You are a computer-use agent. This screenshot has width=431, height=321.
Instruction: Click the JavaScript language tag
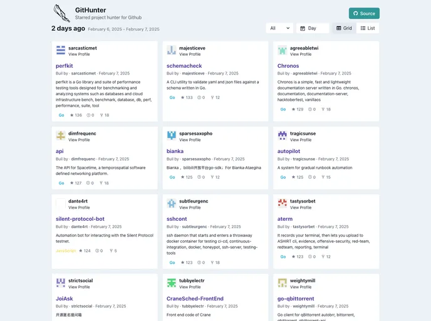(x=66, y=251)
